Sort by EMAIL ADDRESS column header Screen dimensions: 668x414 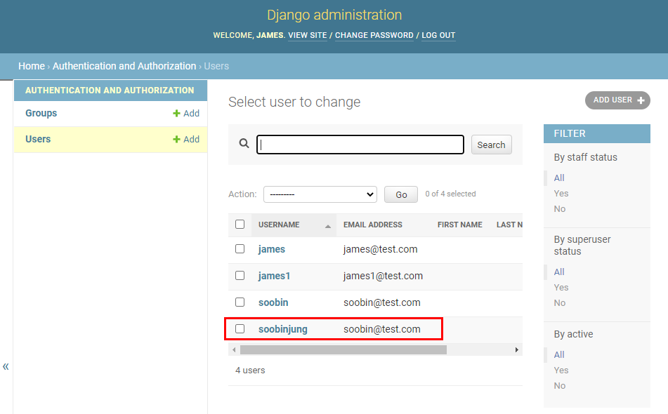coord(373,225)
